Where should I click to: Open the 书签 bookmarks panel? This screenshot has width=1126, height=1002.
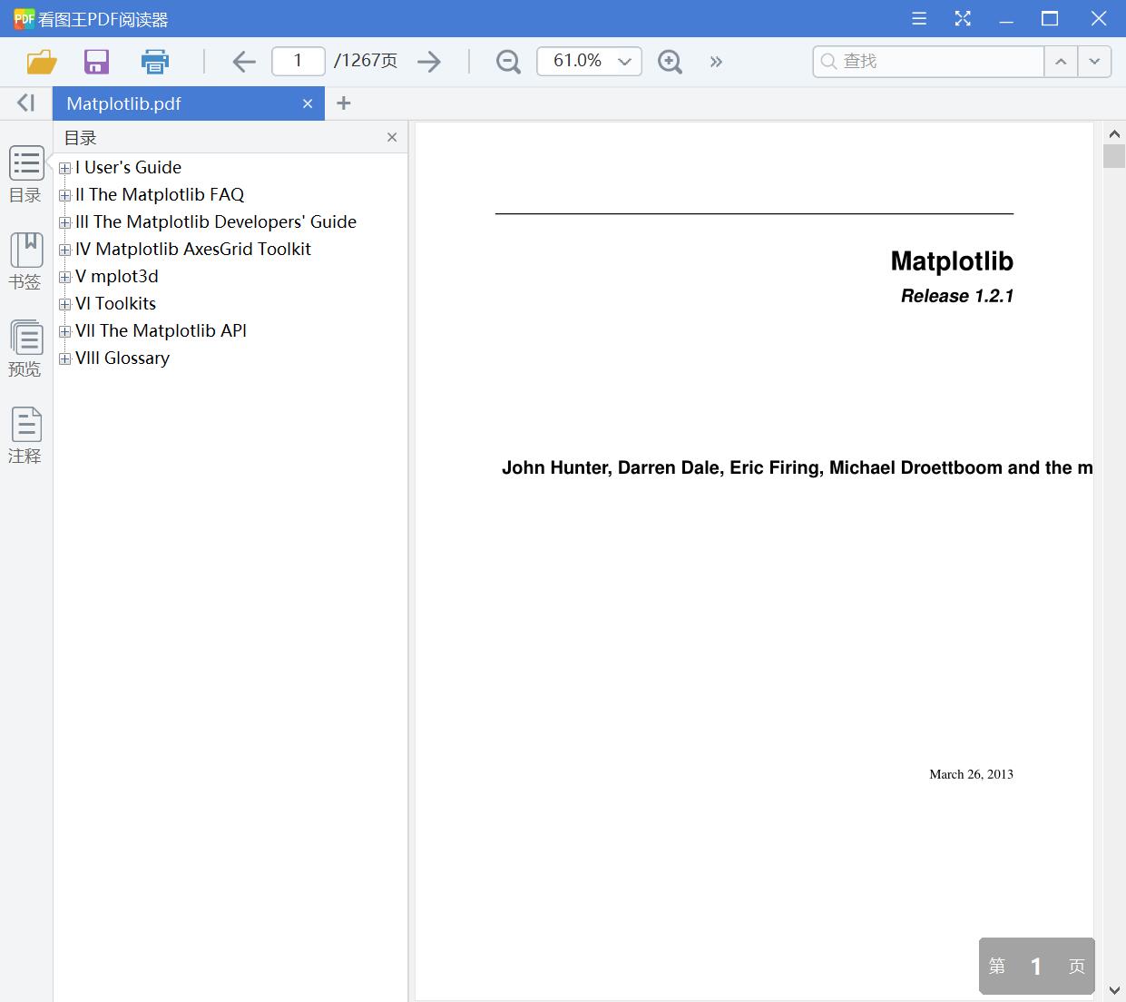[25, 260]
